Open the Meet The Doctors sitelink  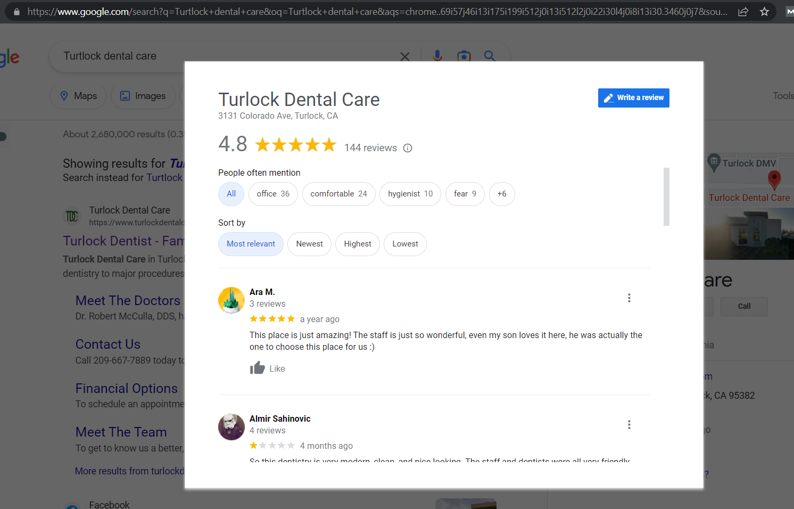coord(128,300)
